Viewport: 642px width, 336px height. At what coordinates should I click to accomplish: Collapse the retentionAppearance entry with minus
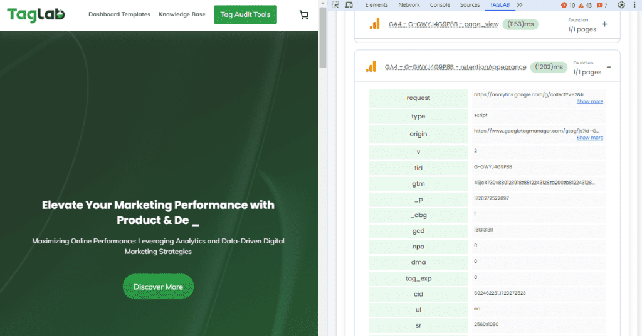(609, 67)
